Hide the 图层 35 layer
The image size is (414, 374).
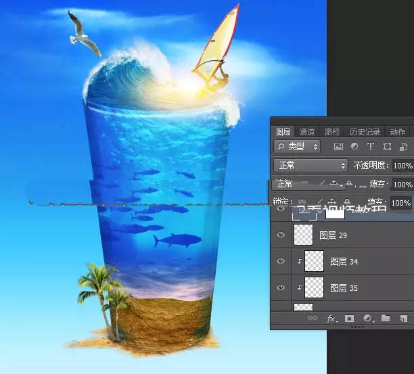(x=281, y=287)
